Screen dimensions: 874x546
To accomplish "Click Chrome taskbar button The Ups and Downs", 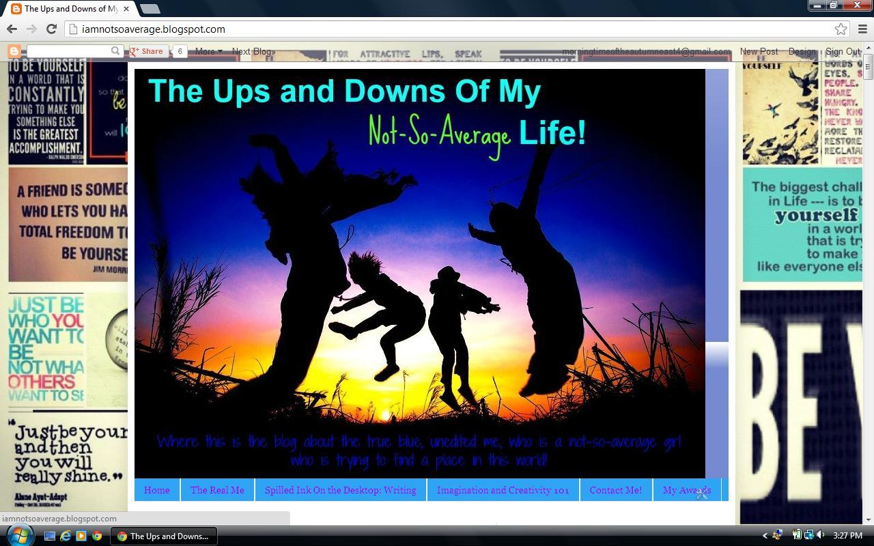I will [x=164, y=536].
